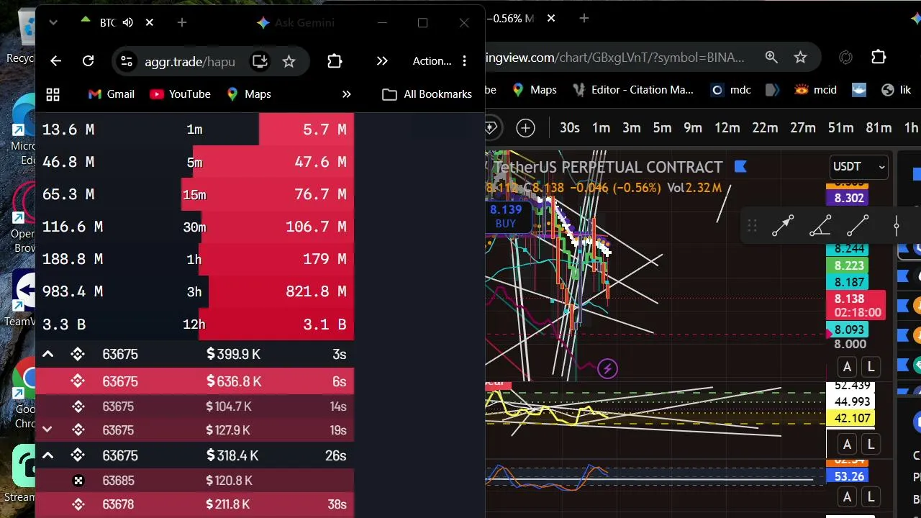Select the plain trend line tool
Viewport: 921px width, 518px height.
point(858,226)
